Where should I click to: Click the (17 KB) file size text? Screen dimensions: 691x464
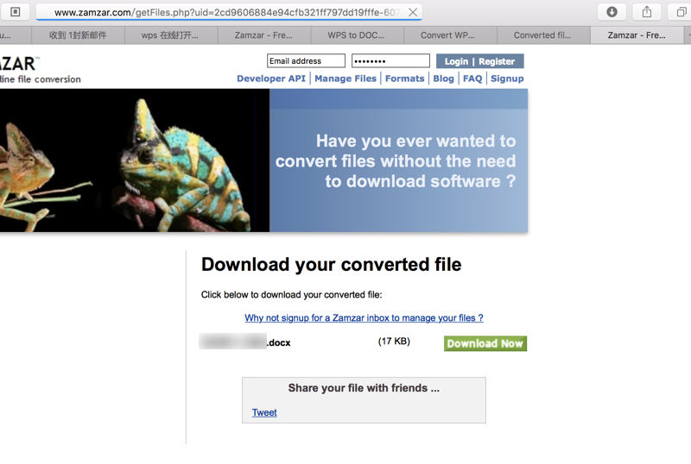[x=394, y=342]
